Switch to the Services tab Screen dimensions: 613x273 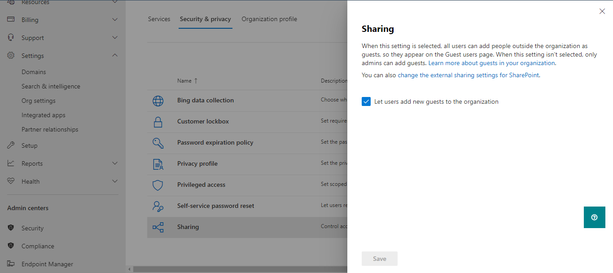pos(159,19)
